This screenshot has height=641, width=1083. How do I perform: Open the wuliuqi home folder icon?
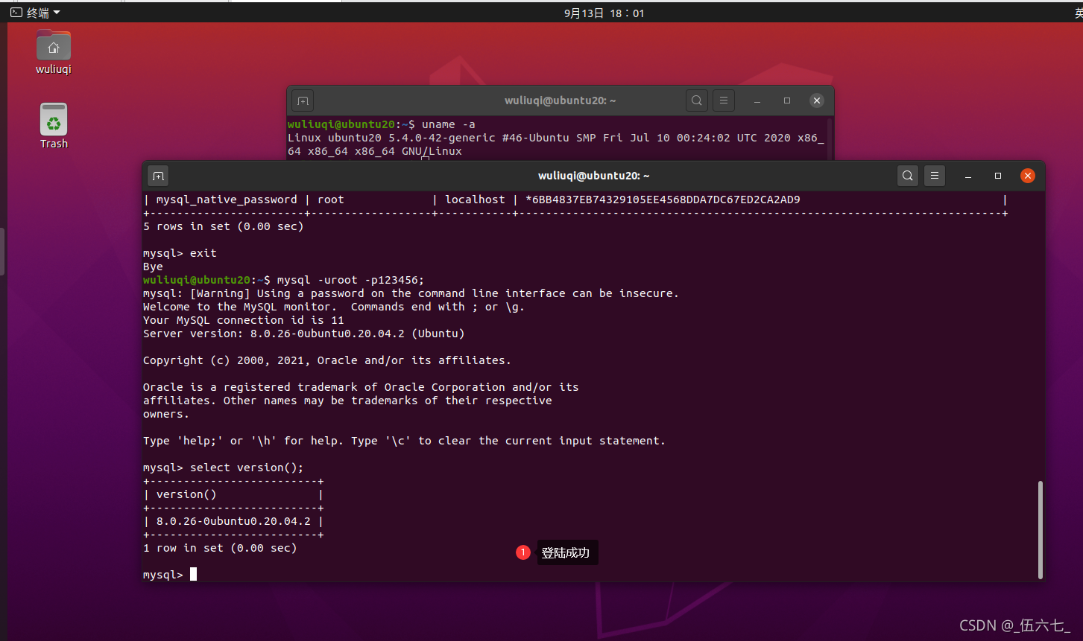pyautogui.click(x=54, y=52)
